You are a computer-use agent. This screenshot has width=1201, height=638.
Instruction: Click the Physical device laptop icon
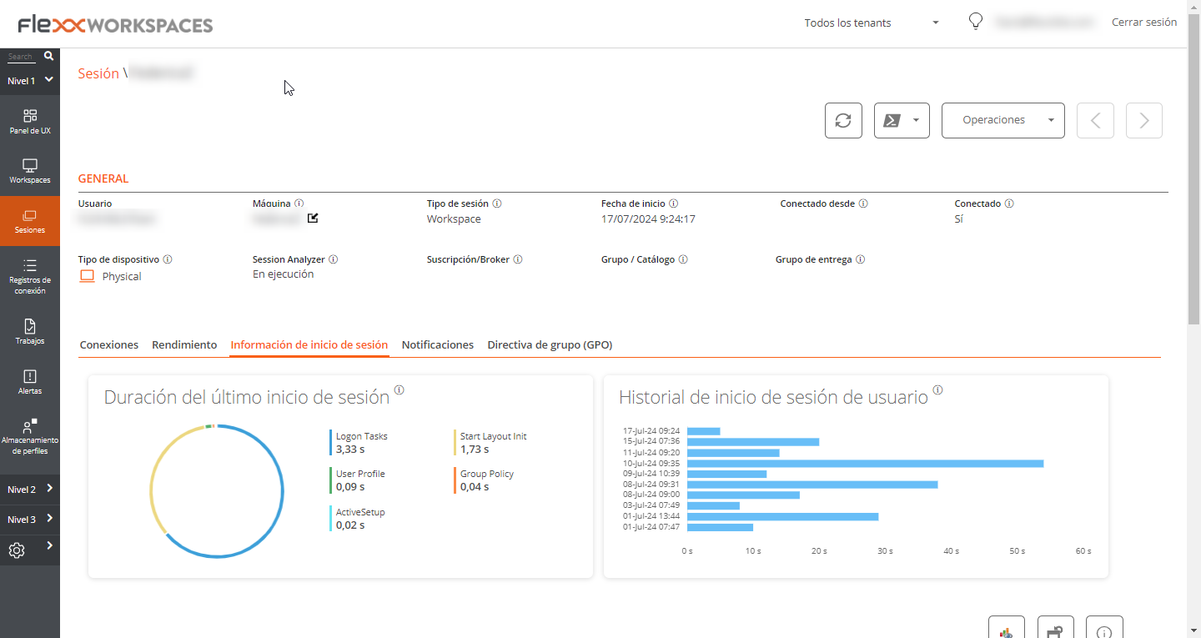coord(88,276)
